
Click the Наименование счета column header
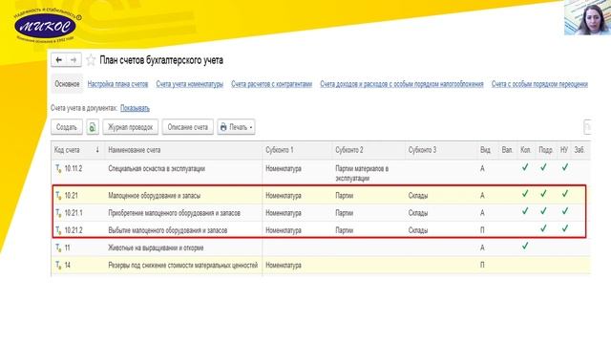point(183,150)
